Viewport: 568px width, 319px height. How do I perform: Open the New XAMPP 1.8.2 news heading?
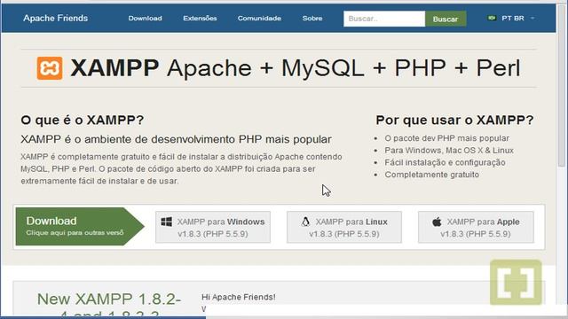click(109, 305)
